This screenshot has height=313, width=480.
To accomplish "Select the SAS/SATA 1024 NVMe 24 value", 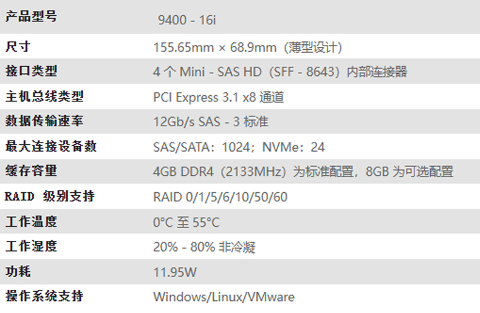I will click(239, 147).
